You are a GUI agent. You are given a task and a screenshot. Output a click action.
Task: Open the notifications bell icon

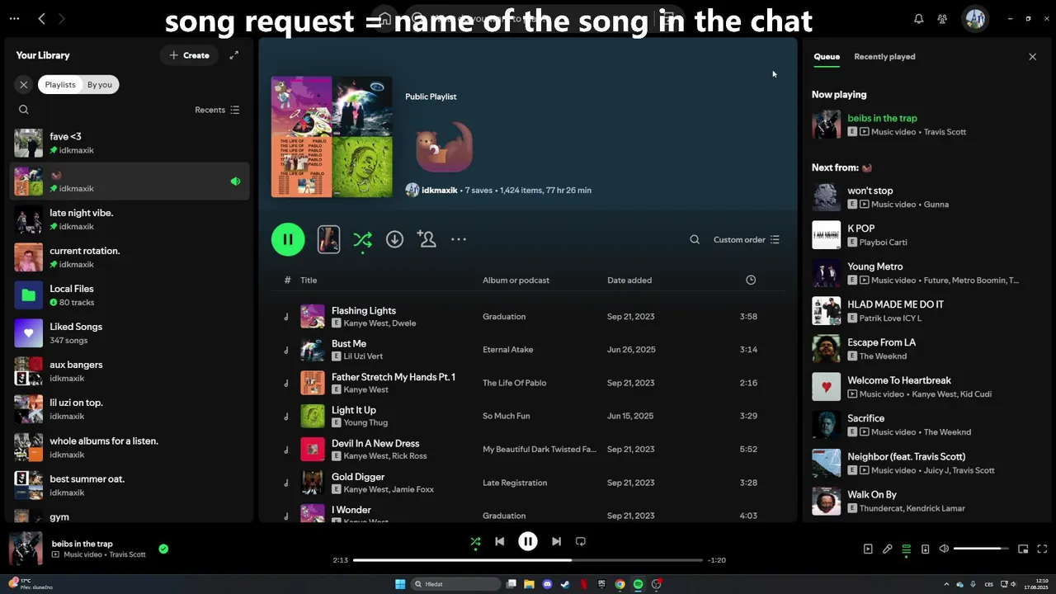coord(918,18)
